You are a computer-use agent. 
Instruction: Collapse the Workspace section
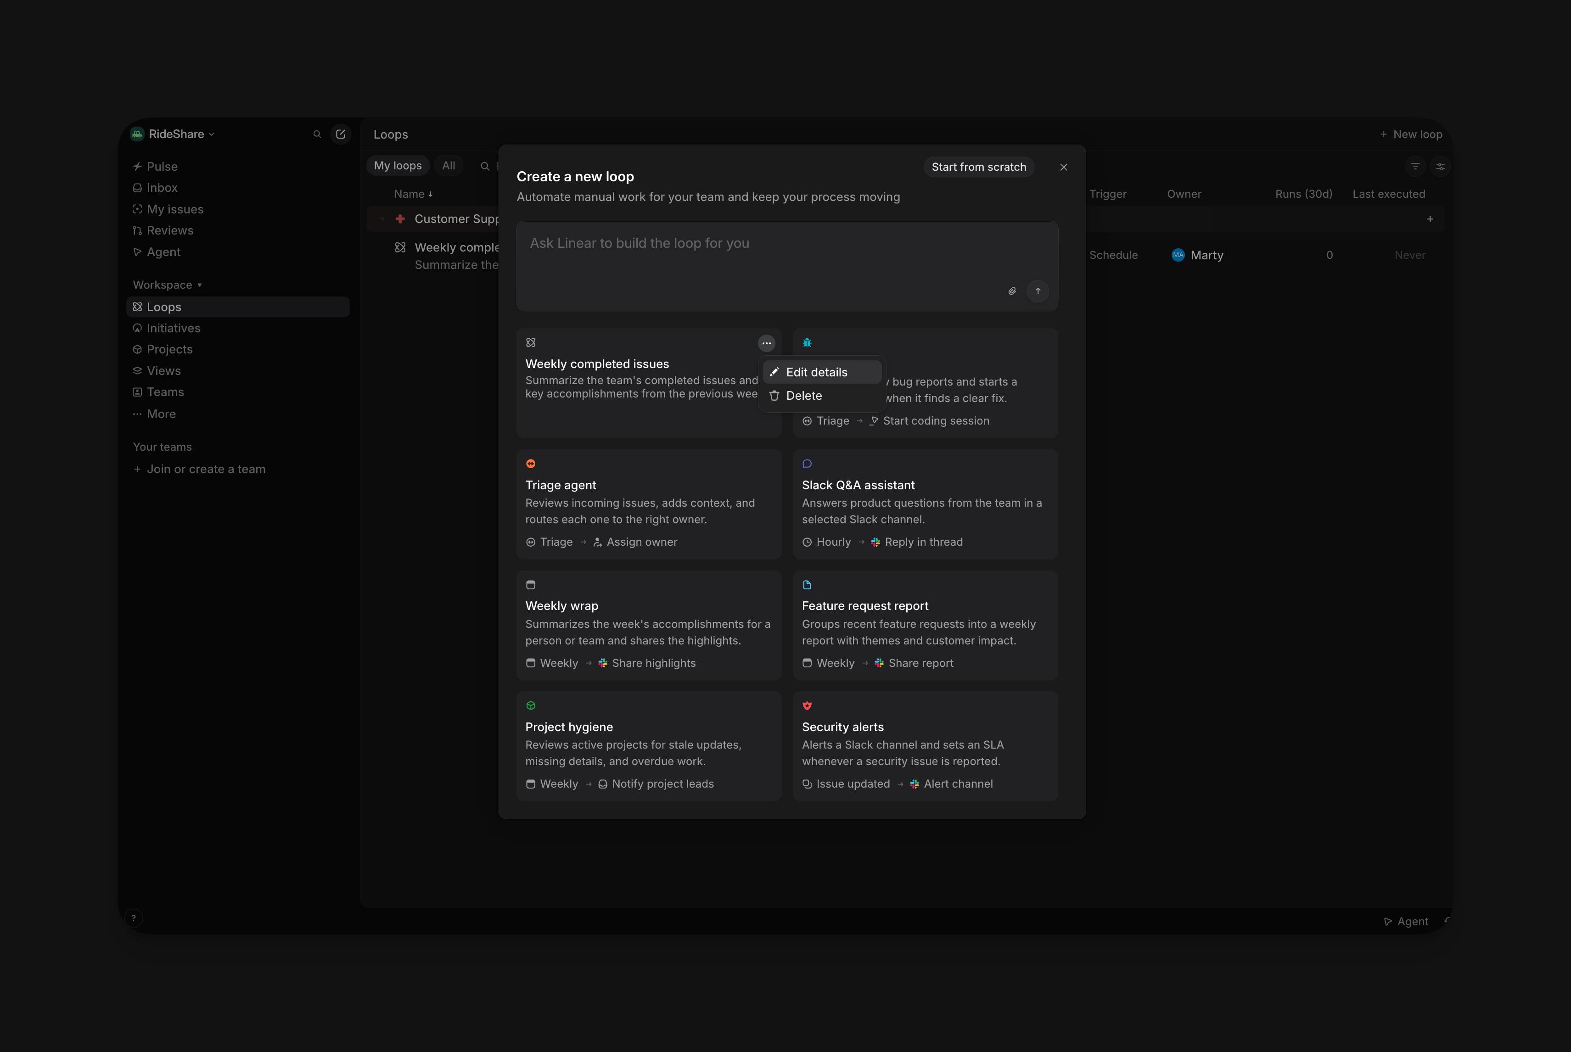(167, 285)
